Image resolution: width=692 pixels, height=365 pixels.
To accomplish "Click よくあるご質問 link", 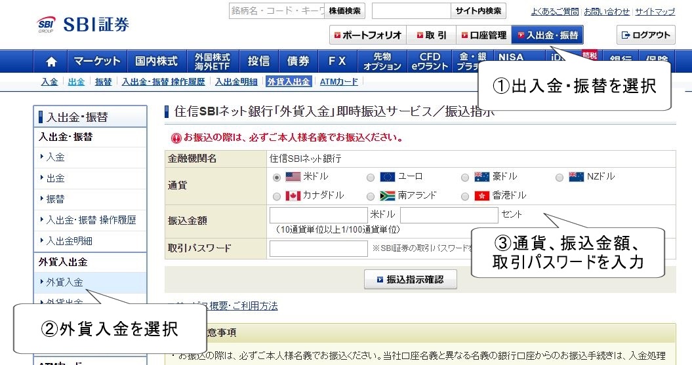I will [x=554, y=12].
